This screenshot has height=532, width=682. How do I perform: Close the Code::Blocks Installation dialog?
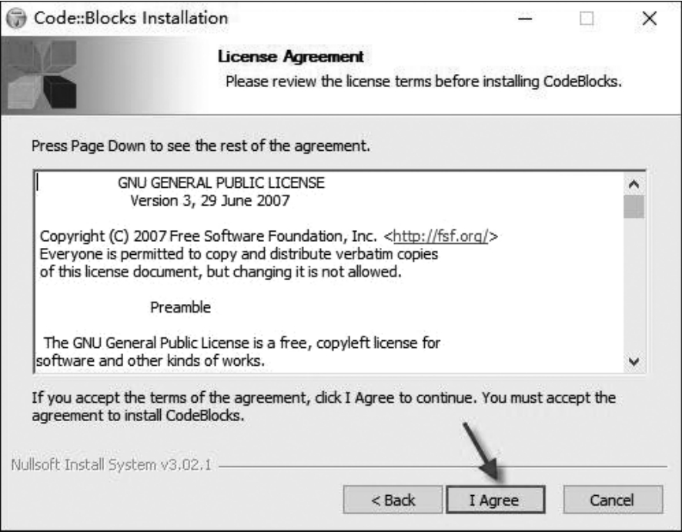tap(649, 18)
